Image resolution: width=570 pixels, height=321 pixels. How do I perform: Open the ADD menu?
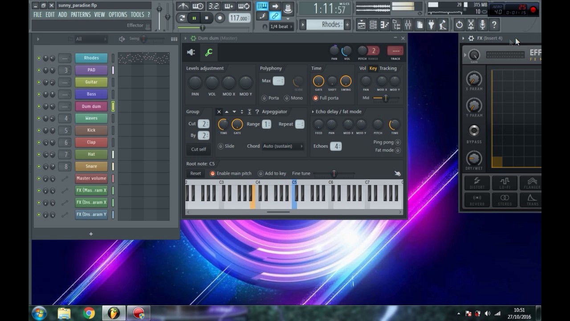(x=63, y=15)
